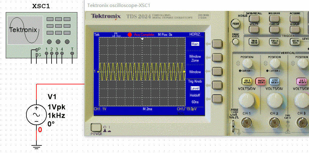Screen dimensions: 309x153
Task: Open the DISPLAY menu button
Action: [295, 29]
